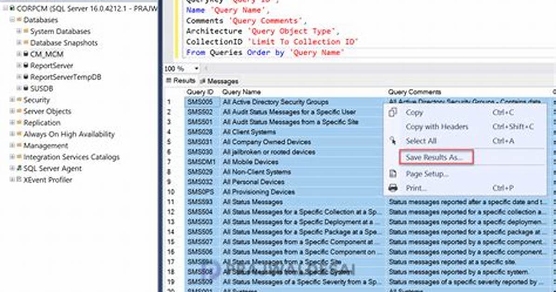
Task: Click the SQL Server Agent icon
Action: 19,168
